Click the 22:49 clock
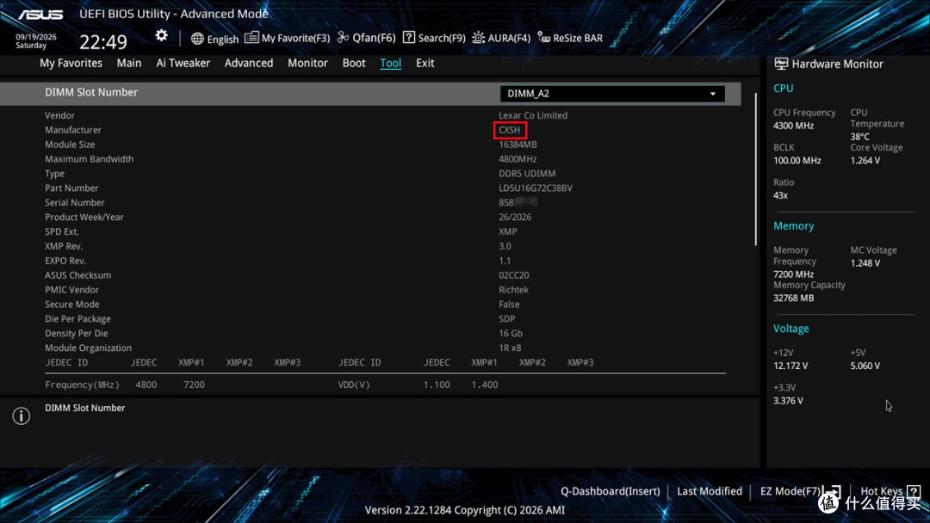This screenshot has width=930, height=523. click(x=103, y=42)
